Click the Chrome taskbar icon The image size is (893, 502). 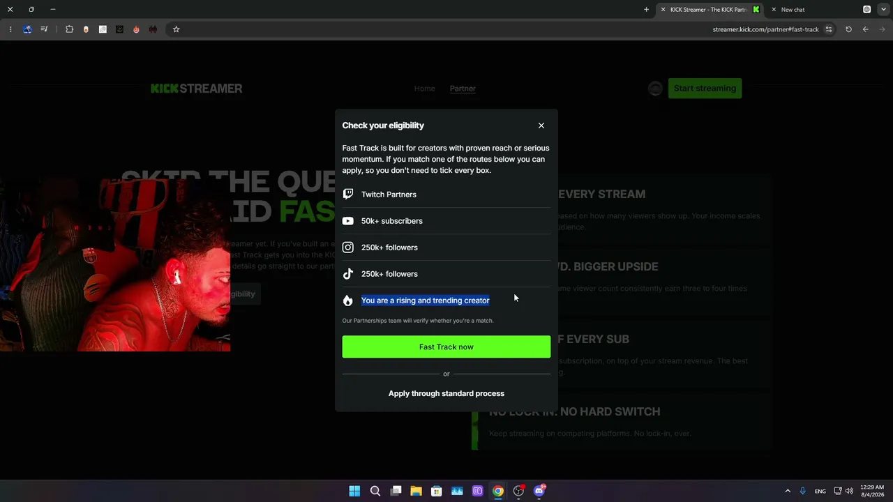click(498, 491)
